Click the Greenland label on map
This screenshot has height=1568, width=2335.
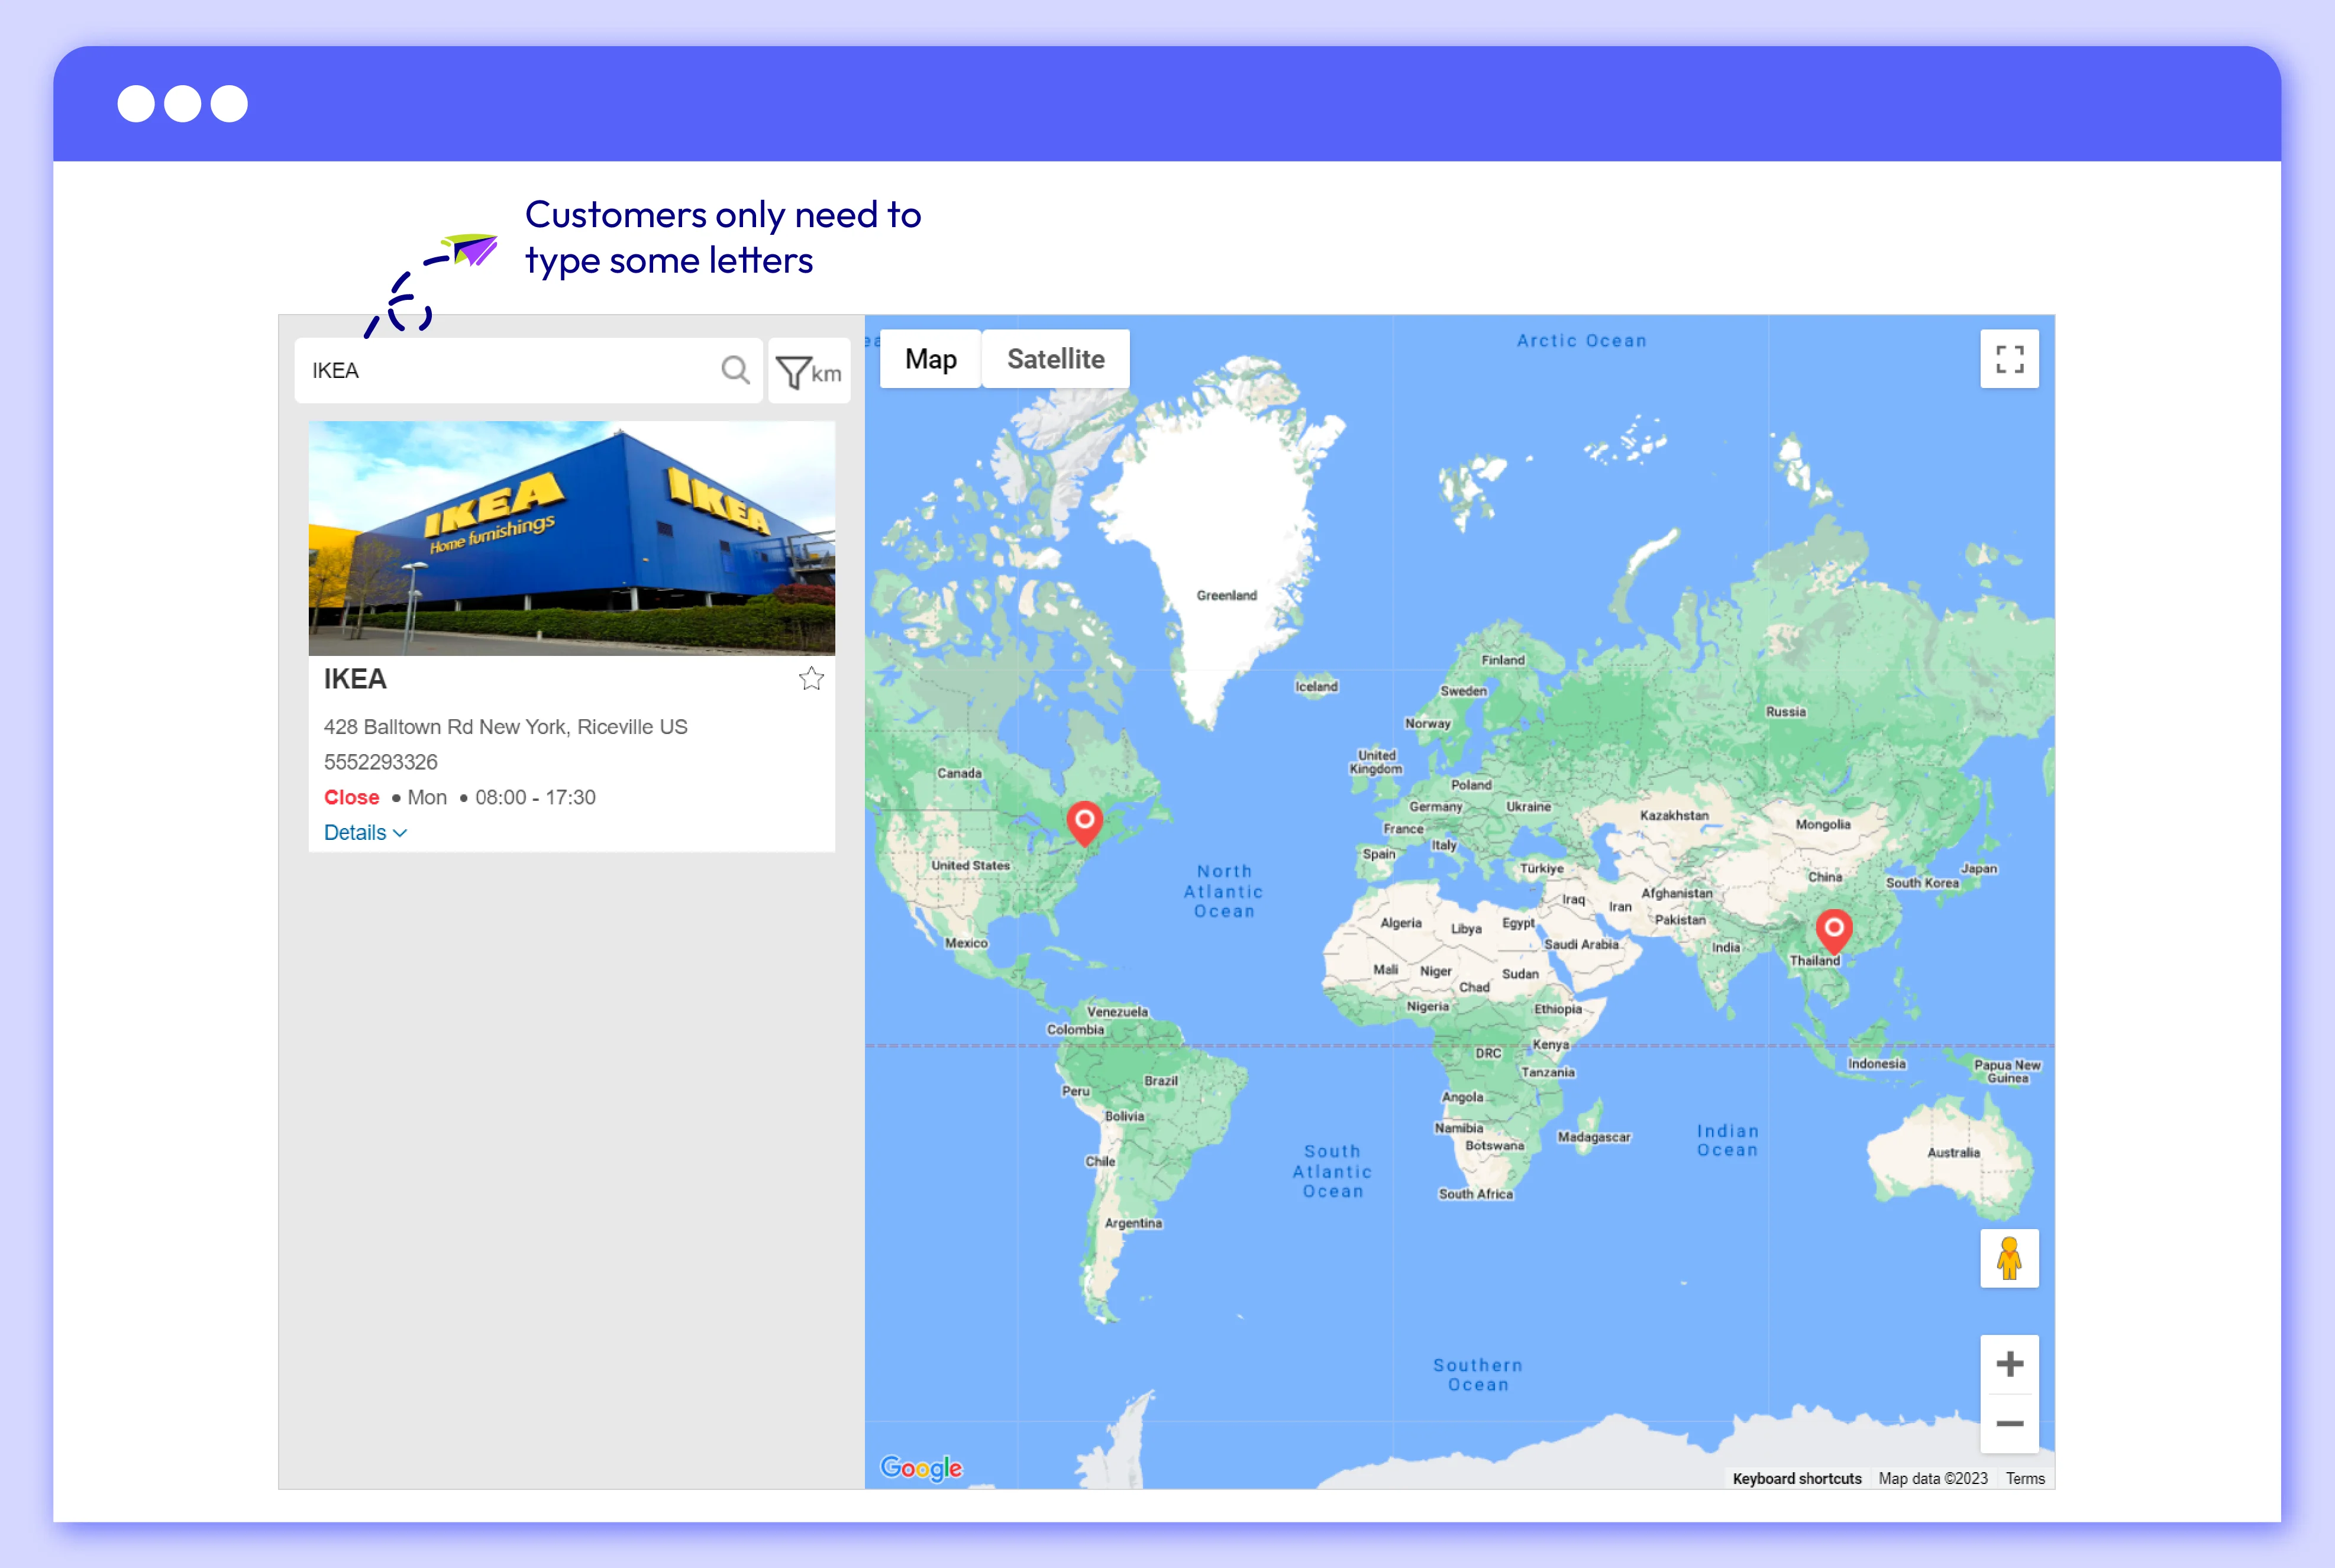(1226, 595)
